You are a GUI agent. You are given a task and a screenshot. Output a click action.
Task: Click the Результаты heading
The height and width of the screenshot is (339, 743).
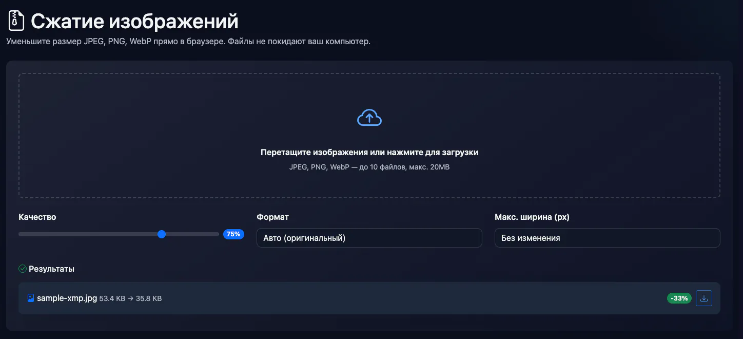(51, 269)
